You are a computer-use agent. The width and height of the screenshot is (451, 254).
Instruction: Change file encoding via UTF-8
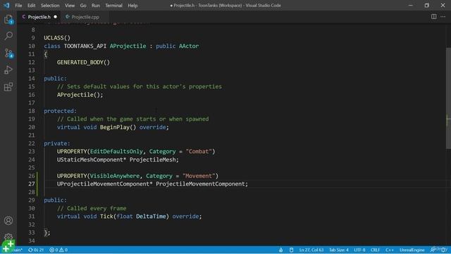pos(359,250)
